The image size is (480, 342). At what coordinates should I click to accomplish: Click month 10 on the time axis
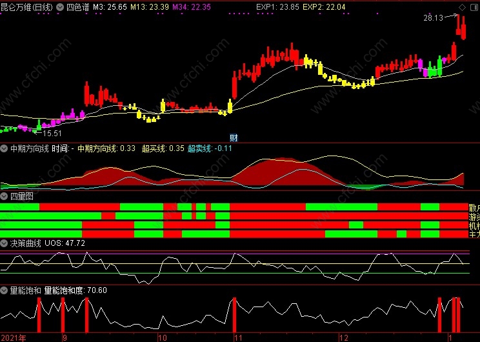(163, 337)
